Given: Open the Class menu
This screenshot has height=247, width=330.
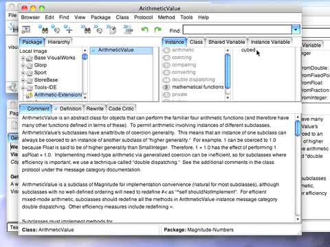Looking at the screenshot, I should coord(122,17).
